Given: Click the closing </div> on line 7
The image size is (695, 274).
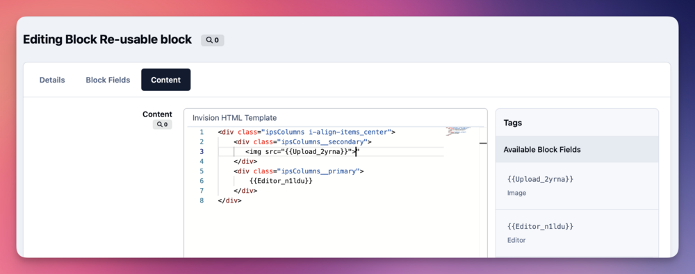Looking at the screenshot, I should (245, 190).
